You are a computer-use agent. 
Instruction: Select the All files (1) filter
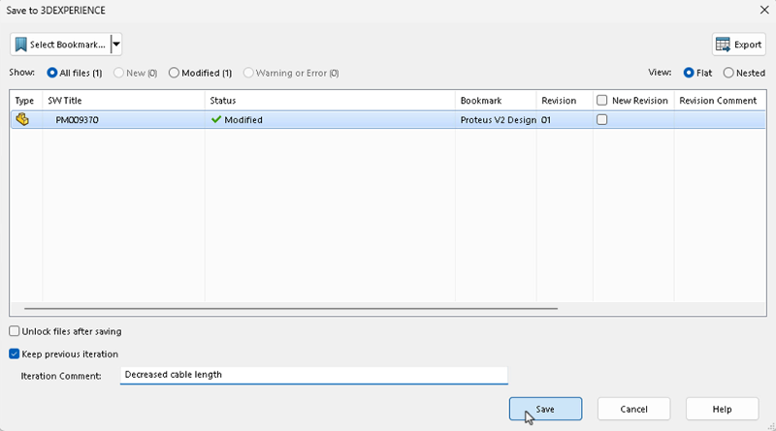coord(75,73)
